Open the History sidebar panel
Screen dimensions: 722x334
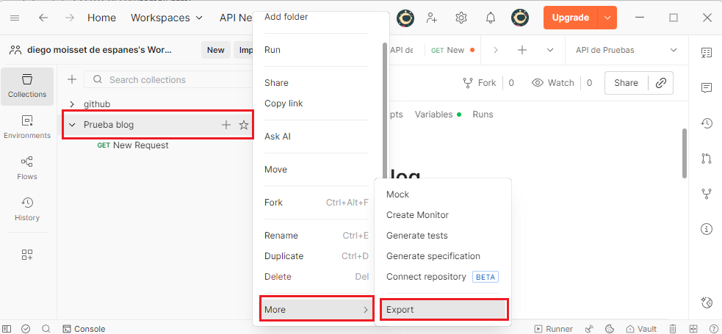point(27,209)
